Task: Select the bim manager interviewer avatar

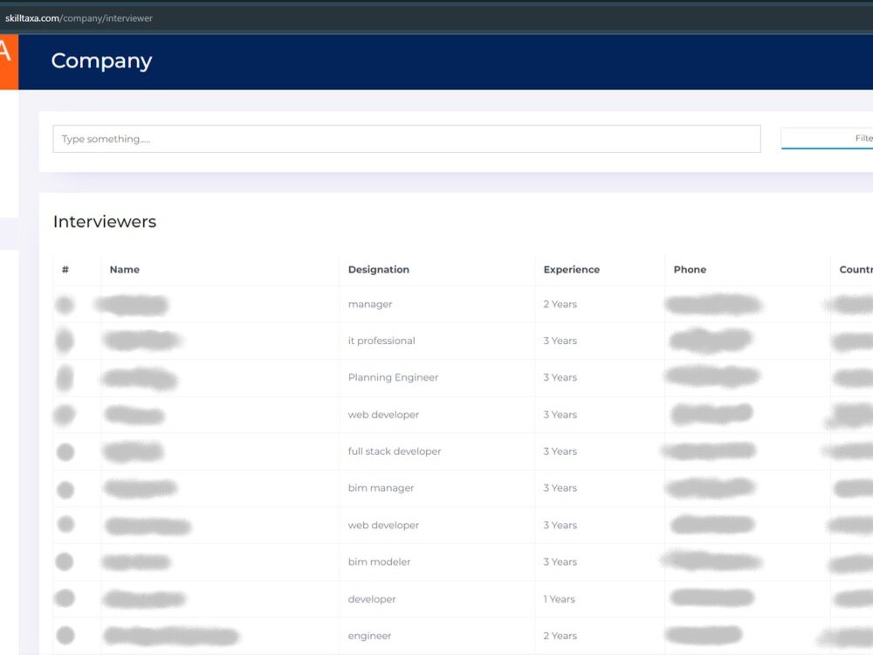Action: [x=65, y=488]
